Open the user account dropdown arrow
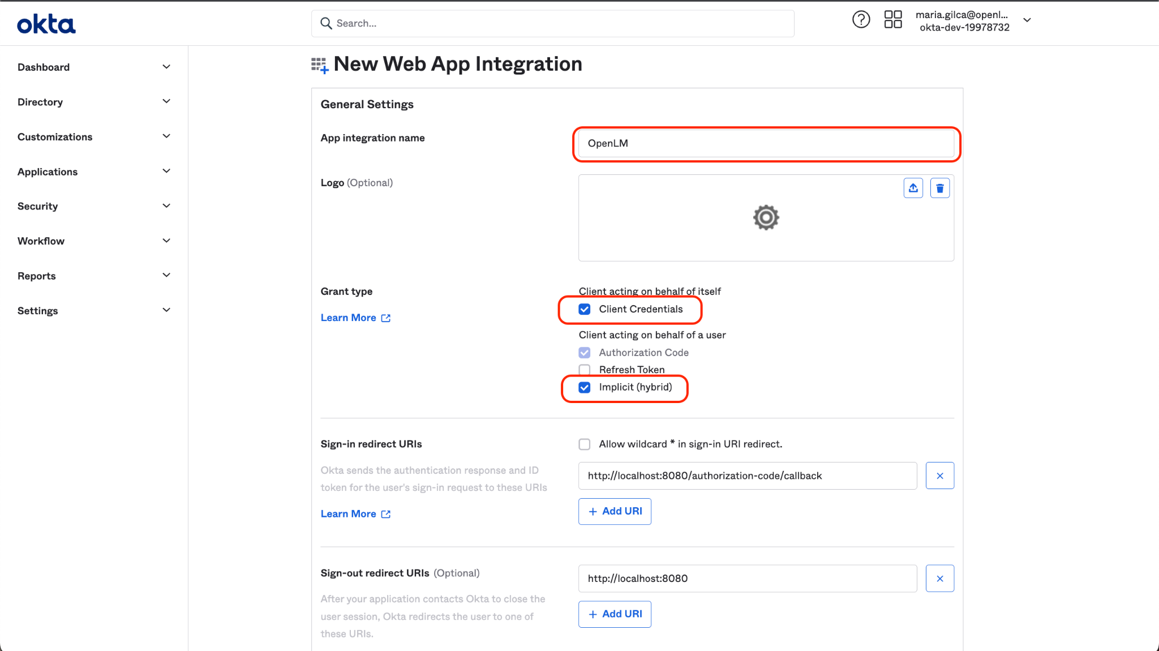 pos(1027,20)
